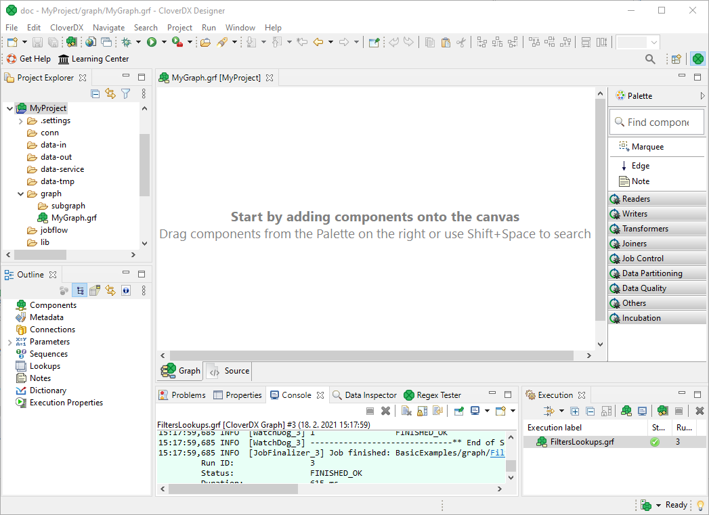The width and height of the screenshot is (709, 515).
Task: Select Execution Properties in Outline
Action: [x=60, y=403]
